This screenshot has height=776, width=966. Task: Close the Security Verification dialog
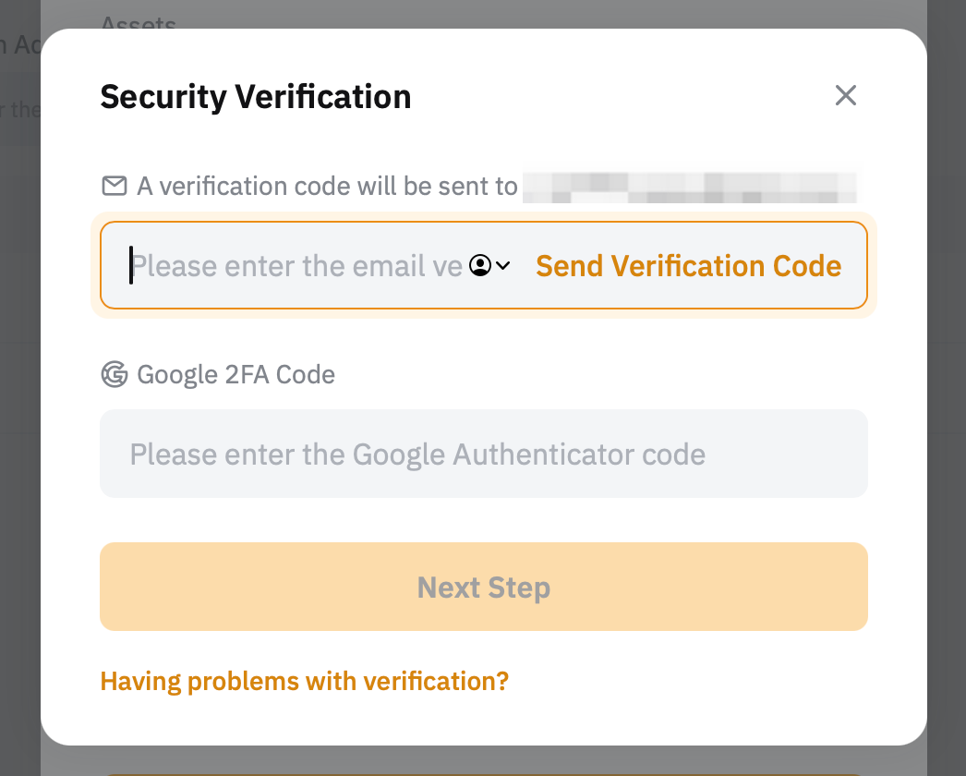click(x=846, y=95)
